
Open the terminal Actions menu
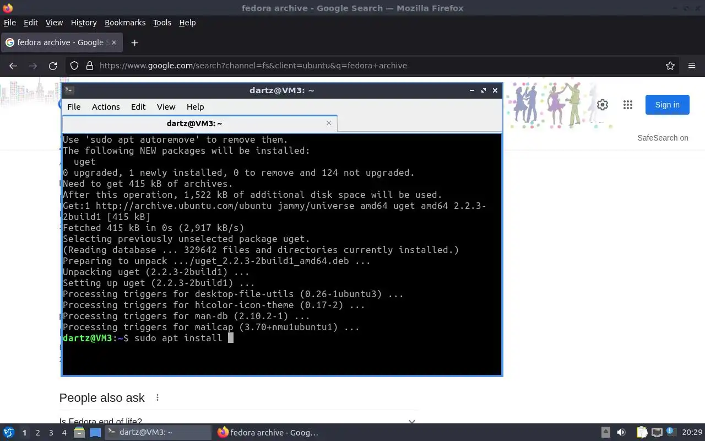coord(106,107)
